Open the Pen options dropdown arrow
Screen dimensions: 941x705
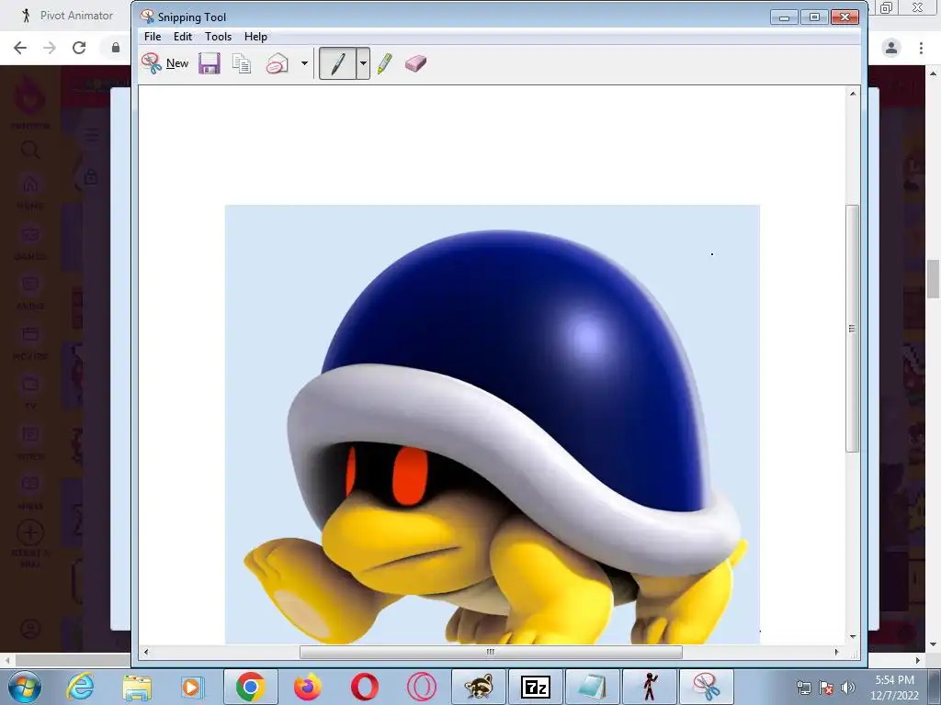363,63
